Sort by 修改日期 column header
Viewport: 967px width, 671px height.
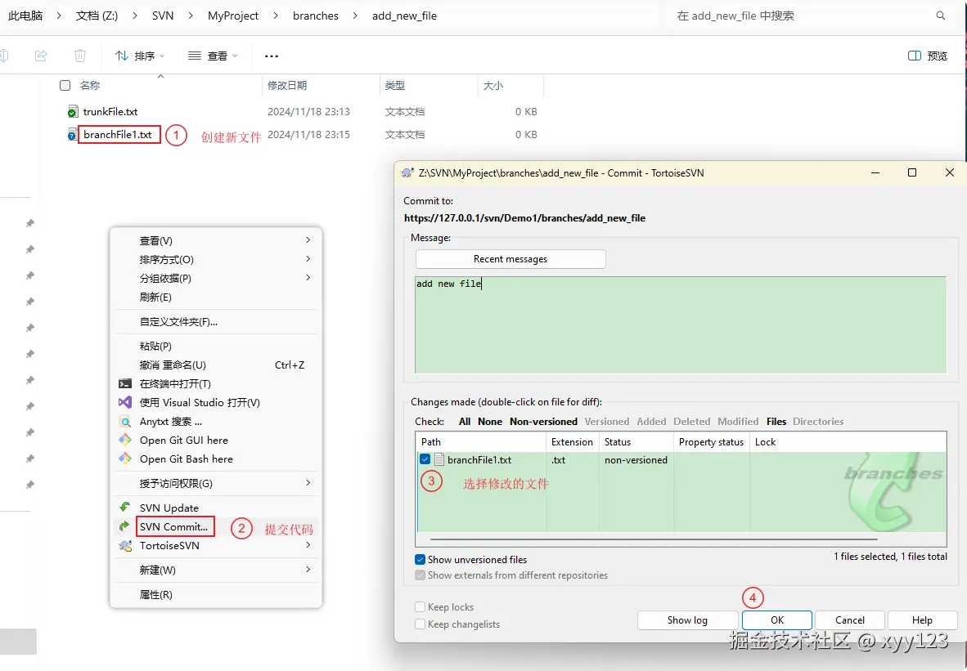pyautogui.click(x=321, y=86)
